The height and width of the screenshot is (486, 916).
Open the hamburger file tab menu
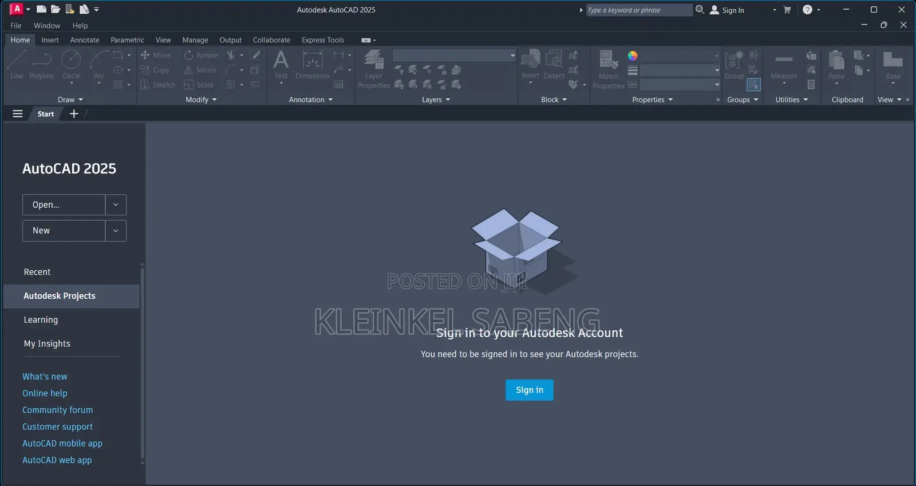pos(18,114)
